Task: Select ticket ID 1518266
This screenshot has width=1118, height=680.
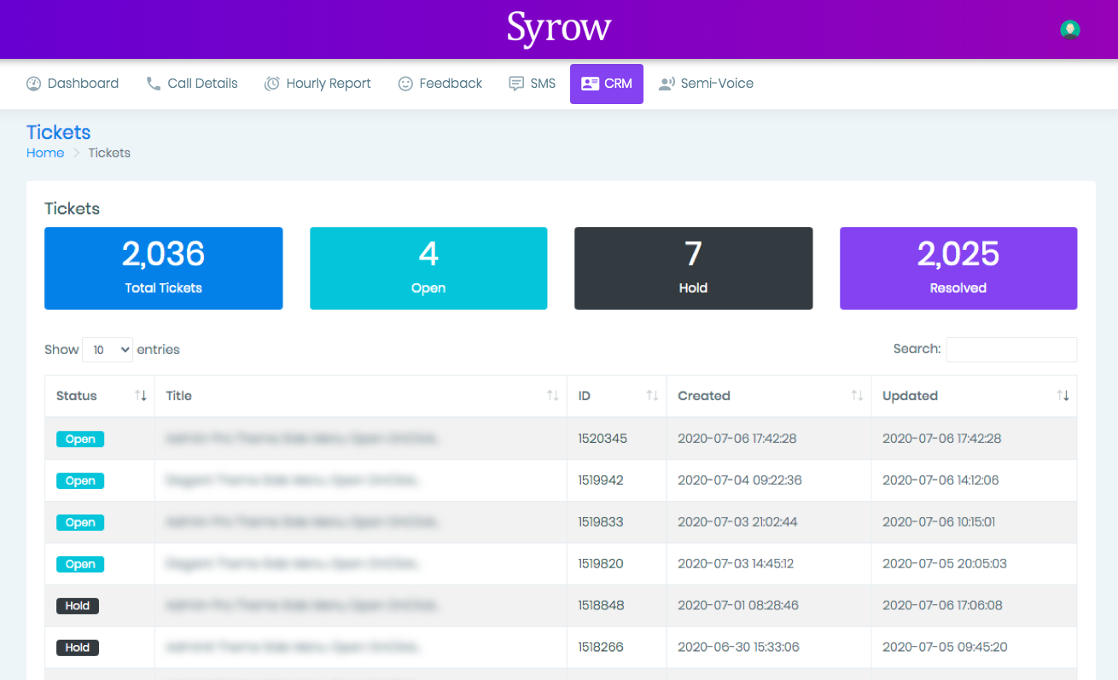Action: click(601, 648)
